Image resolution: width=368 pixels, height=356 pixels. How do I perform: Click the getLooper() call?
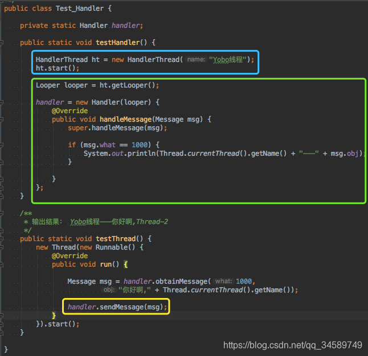click(133, 85)
